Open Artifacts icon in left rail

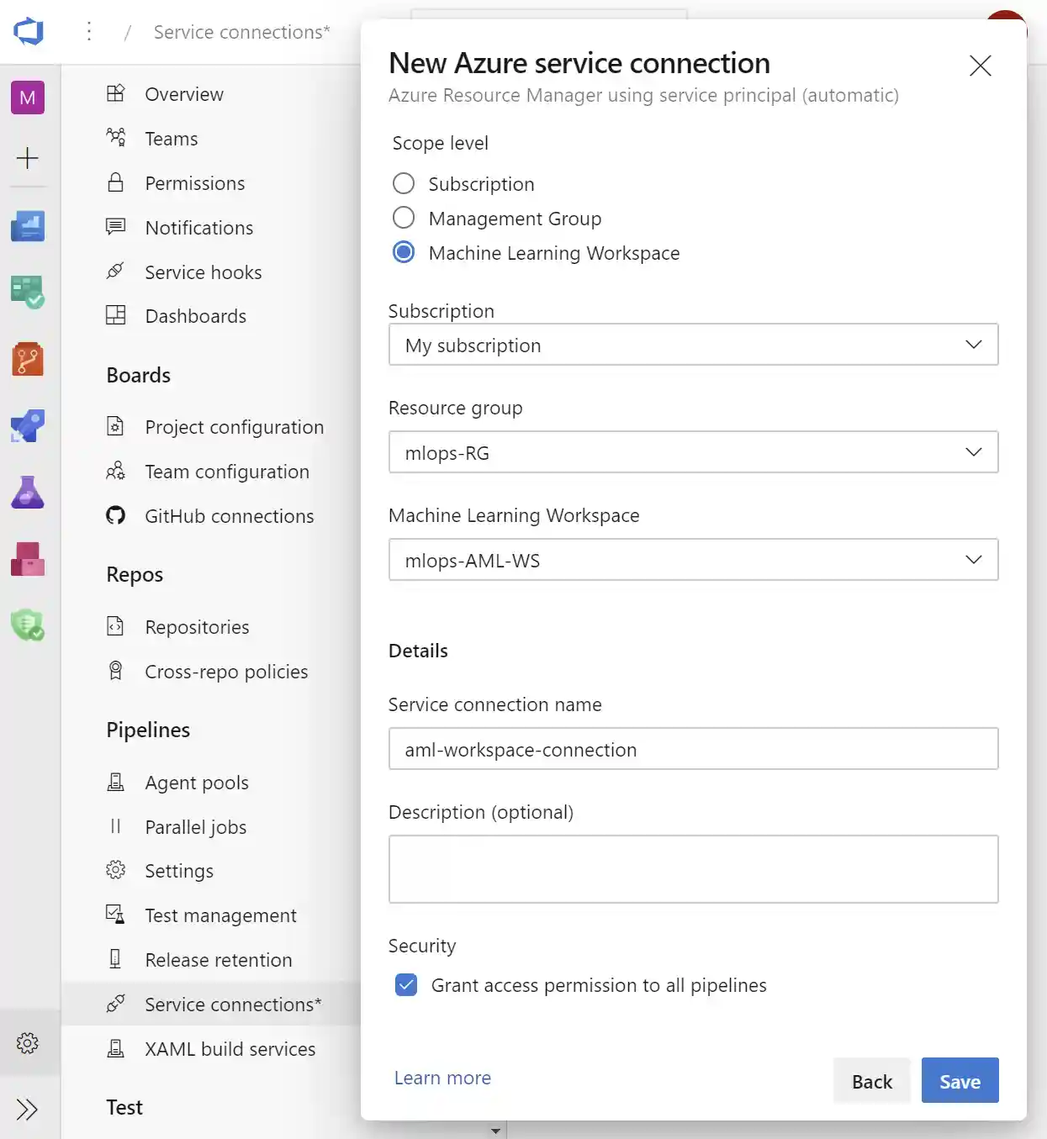coord(28,559)
